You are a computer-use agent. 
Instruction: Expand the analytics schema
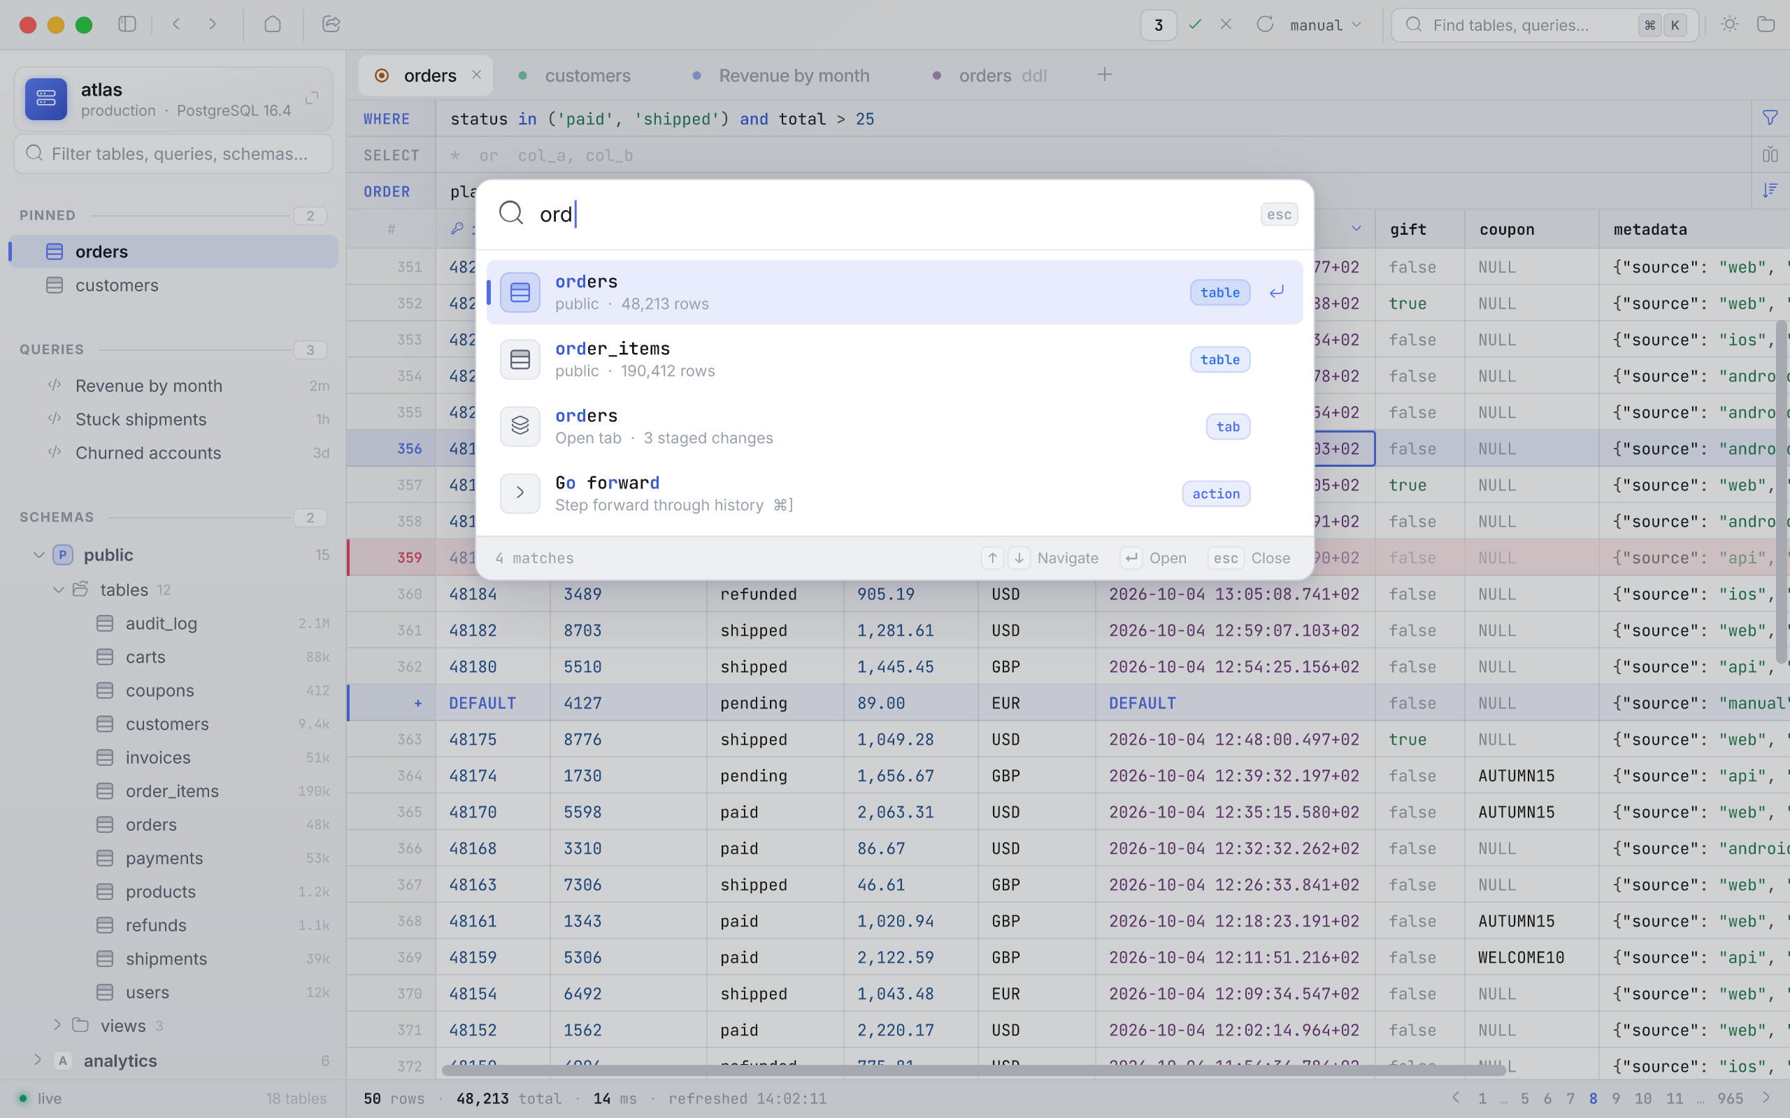click(x=37, y=1060)
